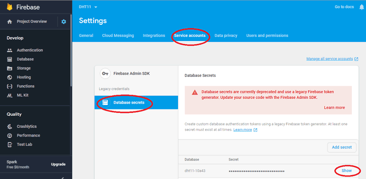
Task: Open the DHT11 project dropdown
Action: tap(88, 7)
